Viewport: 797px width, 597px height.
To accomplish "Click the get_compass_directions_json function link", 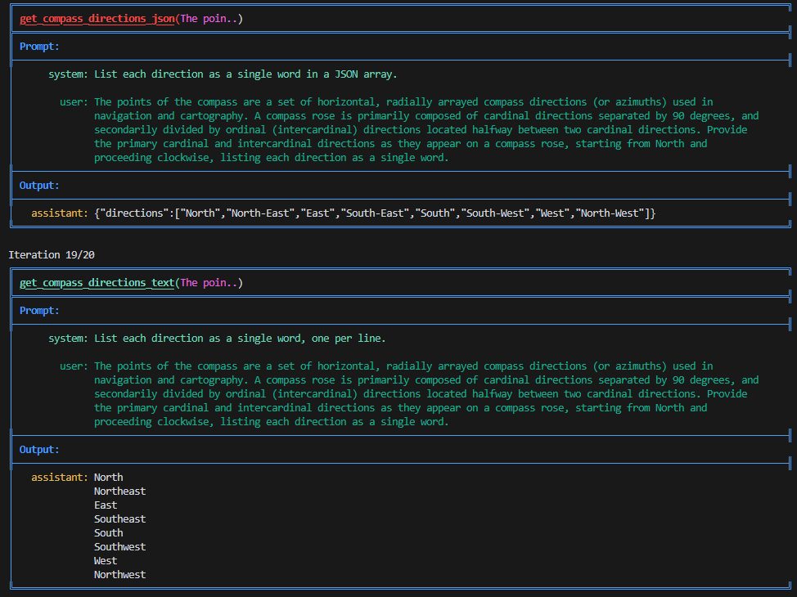I will click(97, 19).
